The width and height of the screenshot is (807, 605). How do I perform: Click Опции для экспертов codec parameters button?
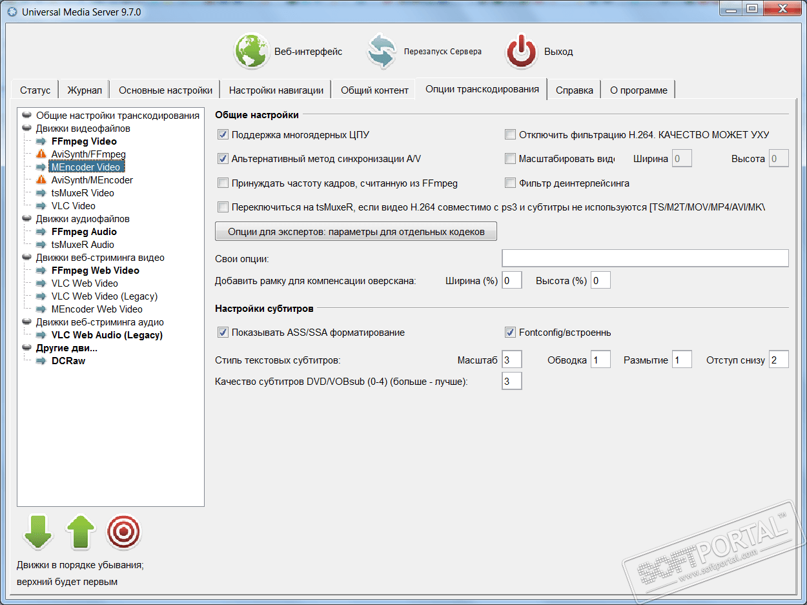pyautogui.click(x=356, y=232)
